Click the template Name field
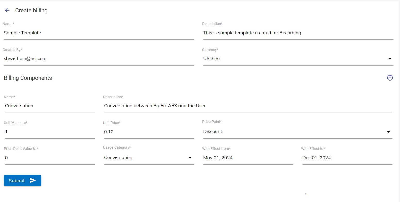The width and height of the screenshot is (400, 202). (x=99, y=33)
